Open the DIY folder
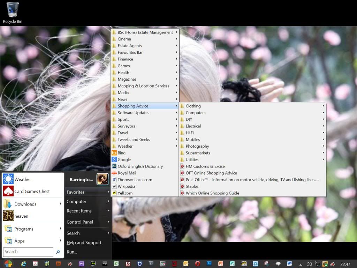 click(252, 119)
